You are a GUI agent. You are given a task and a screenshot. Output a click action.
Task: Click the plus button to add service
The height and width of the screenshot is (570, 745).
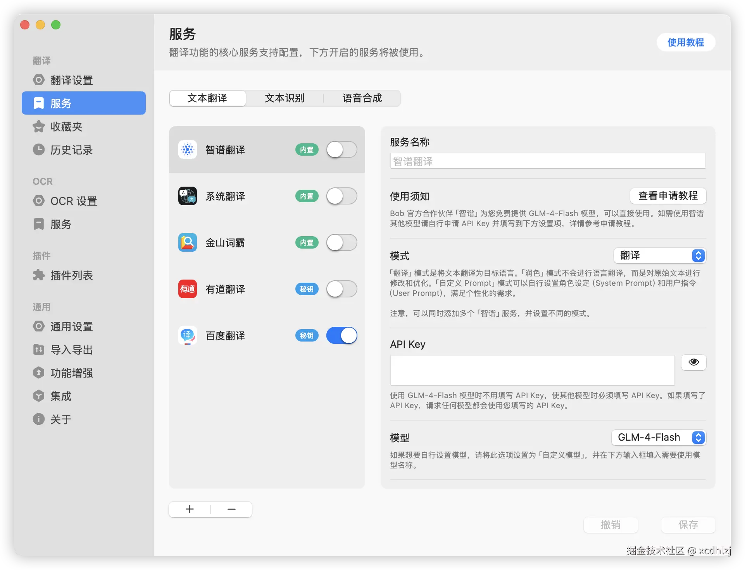point(190,509)
